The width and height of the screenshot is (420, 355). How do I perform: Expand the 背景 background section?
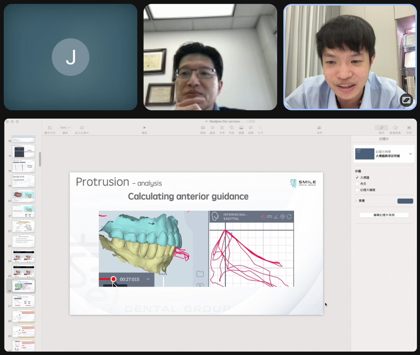(356, 201)
